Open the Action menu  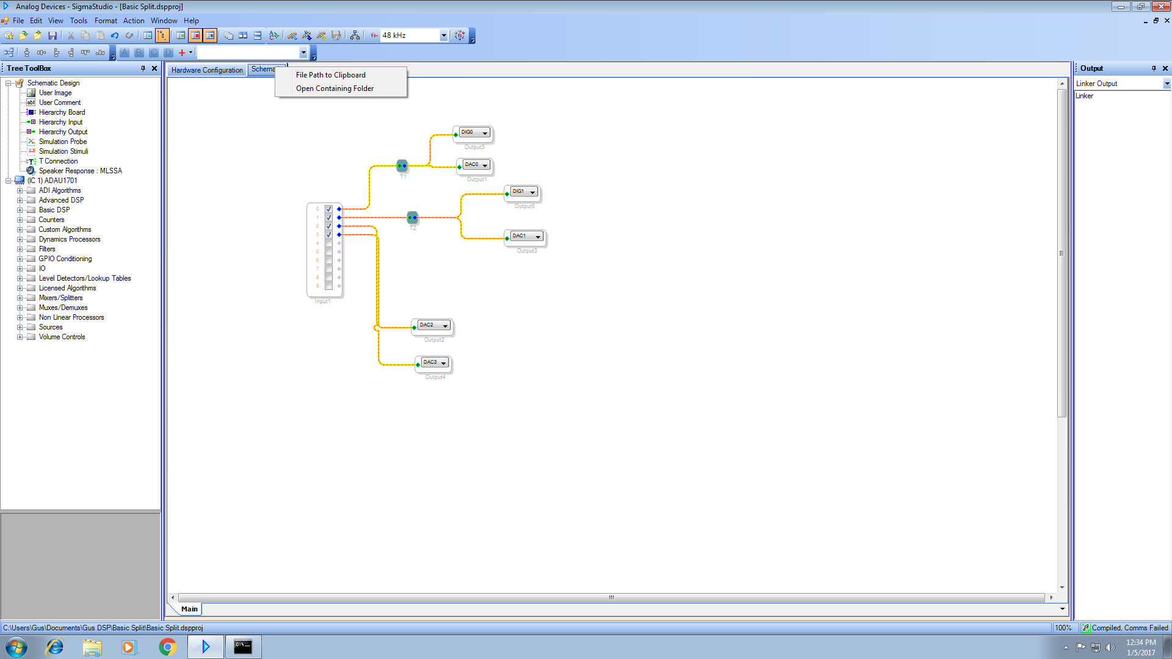pyautogui.click(x=134, y=21)
